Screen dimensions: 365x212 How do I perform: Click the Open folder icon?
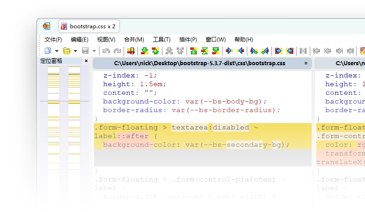pos(67,51)
